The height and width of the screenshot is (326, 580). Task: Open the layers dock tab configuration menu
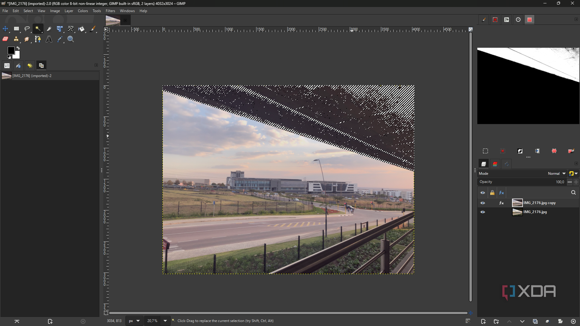click(x=576, y=164)
